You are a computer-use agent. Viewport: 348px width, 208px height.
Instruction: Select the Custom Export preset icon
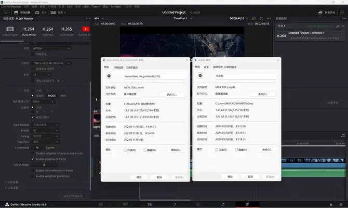(x=10, y=29)
